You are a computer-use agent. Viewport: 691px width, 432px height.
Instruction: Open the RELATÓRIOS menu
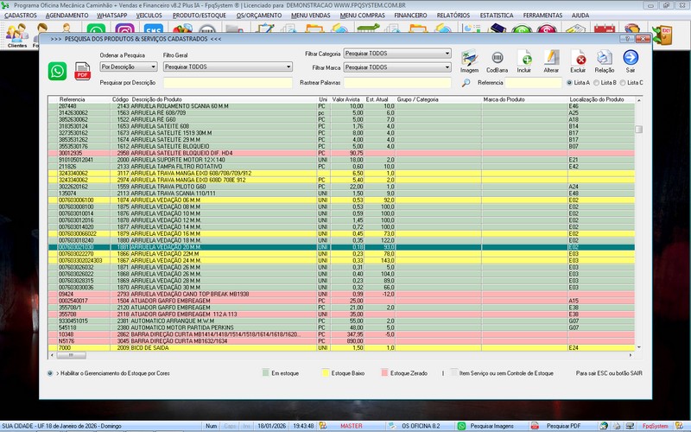click(x=453, y=16)
